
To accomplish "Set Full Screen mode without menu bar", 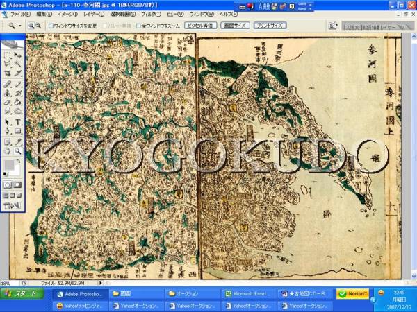I will 19,196.
